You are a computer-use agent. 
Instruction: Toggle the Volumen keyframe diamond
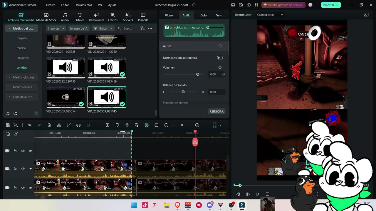pos(220,67)
